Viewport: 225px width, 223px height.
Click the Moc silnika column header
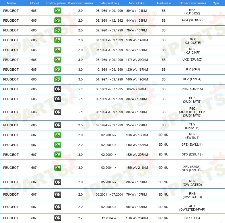point(137,3)
